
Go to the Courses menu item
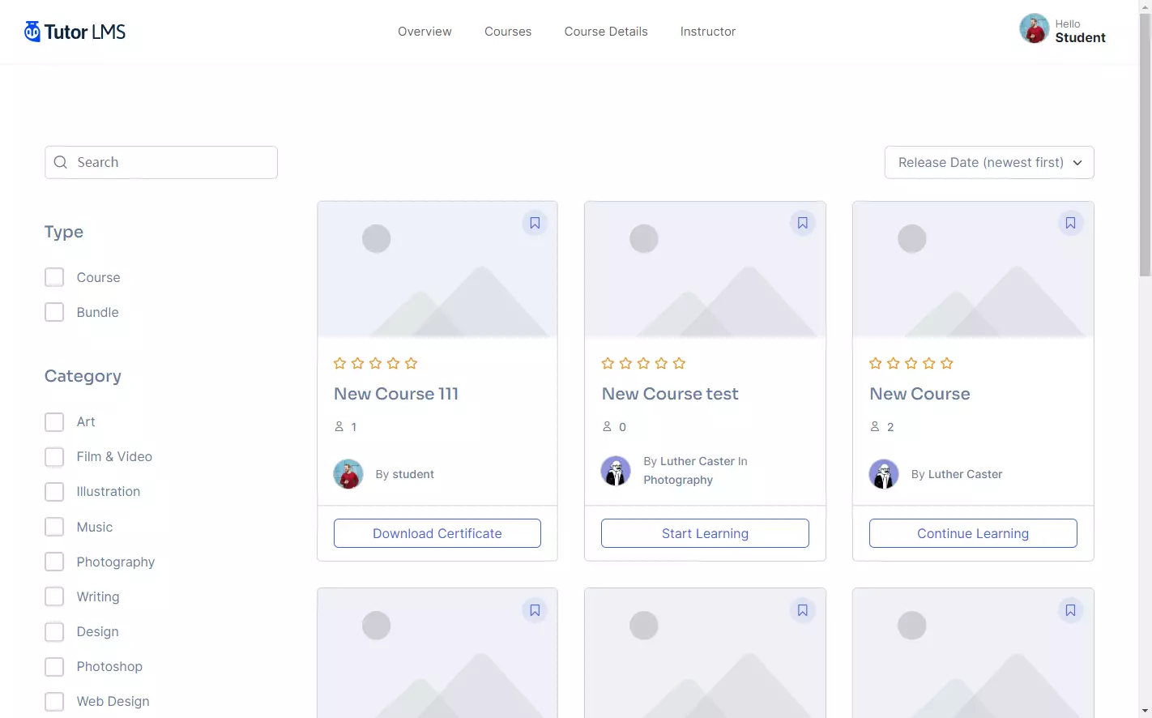click(508, 32)
